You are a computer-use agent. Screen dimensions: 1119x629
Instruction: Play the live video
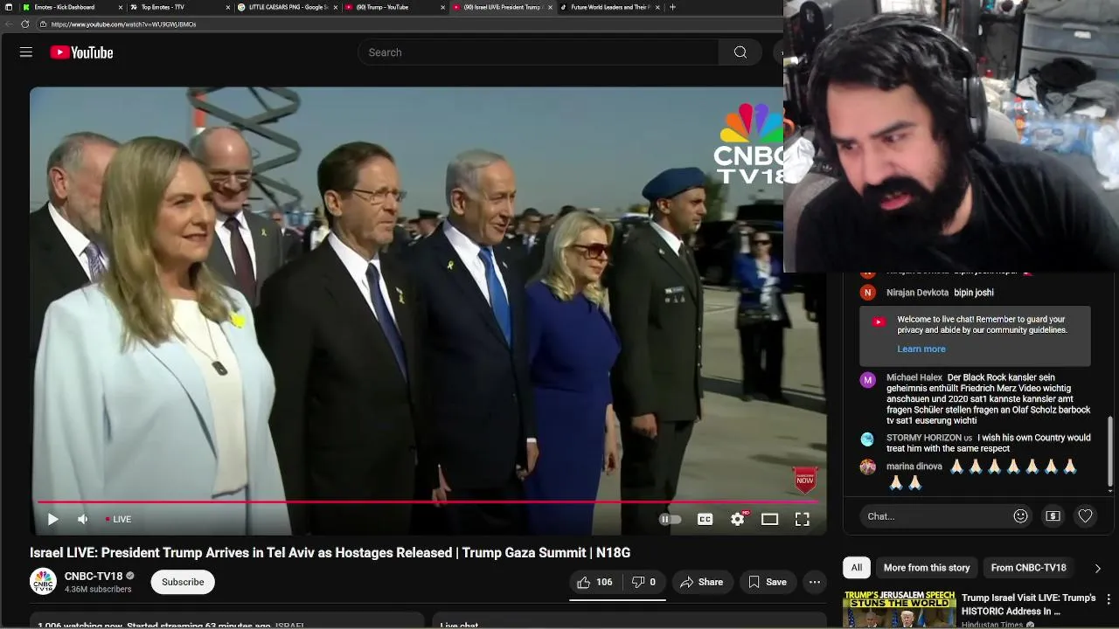point(52,519)
